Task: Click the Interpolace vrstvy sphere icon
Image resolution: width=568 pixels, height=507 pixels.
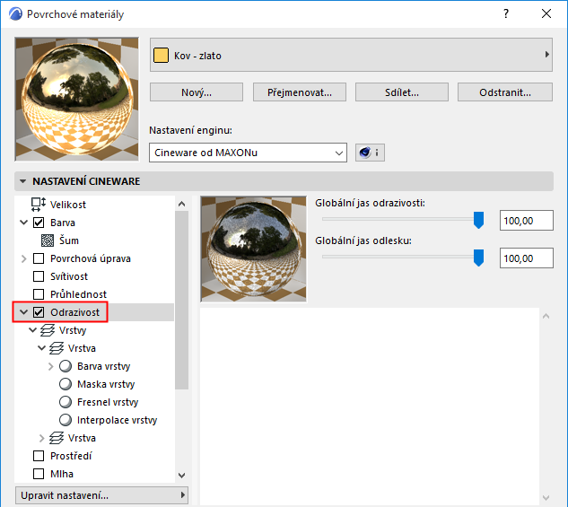Action: pyautogui.click(x=66, y=420)
